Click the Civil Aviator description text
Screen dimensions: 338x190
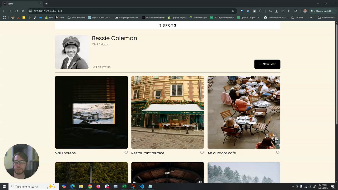(100, 44)
